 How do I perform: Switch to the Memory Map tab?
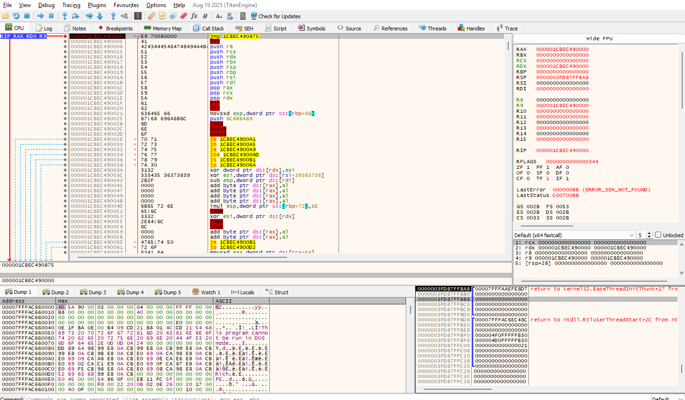click(163, 28)
